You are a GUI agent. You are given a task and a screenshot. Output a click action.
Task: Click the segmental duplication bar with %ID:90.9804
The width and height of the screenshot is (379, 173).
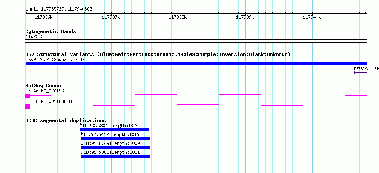click(x=115, y=130)
